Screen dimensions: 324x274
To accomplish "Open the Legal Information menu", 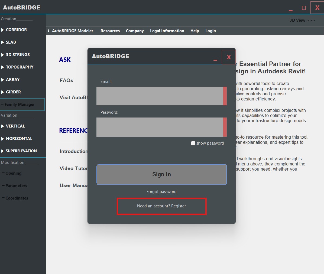I will (167, 31).
